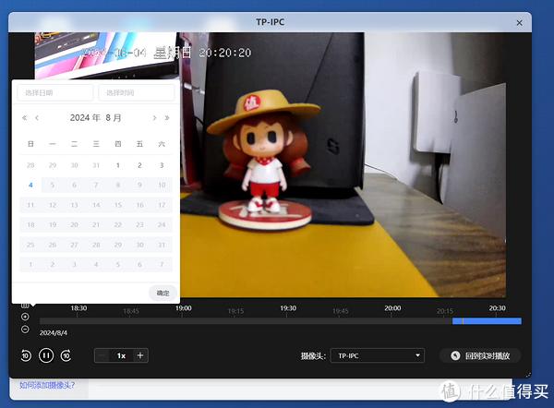Click the 选择时间 time input field
The height and width of the screenshot is (408, 554).
pos(137,93)
